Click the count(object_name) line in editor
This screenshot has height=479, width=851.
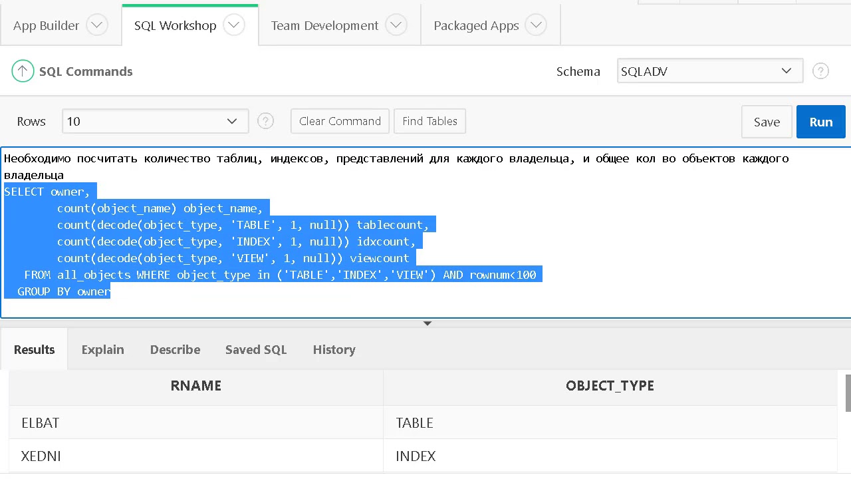click(160, 208)
